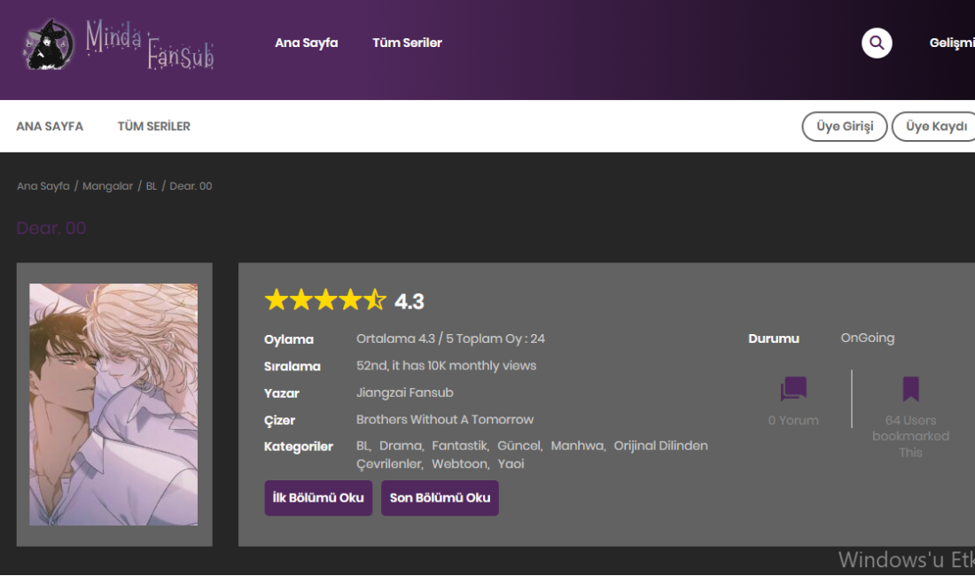Select the Manhwa category tag
Screen dimensions: 975x576
coord(577,446)
